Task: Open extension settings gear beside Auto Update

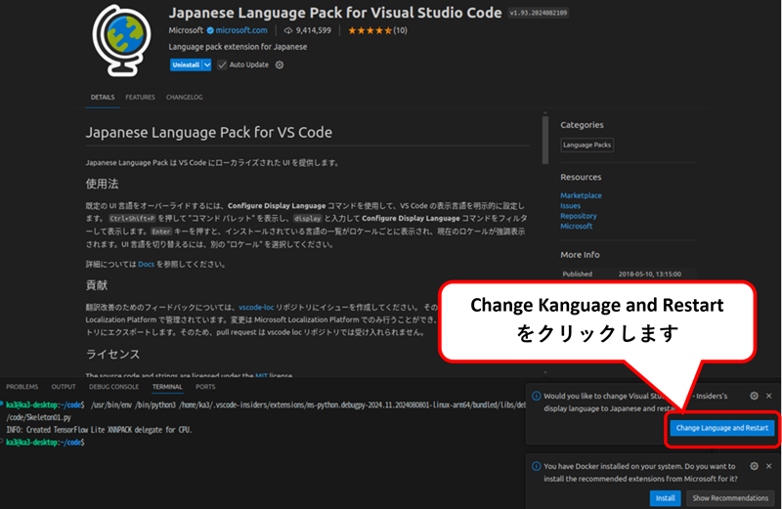Action: 280,64
